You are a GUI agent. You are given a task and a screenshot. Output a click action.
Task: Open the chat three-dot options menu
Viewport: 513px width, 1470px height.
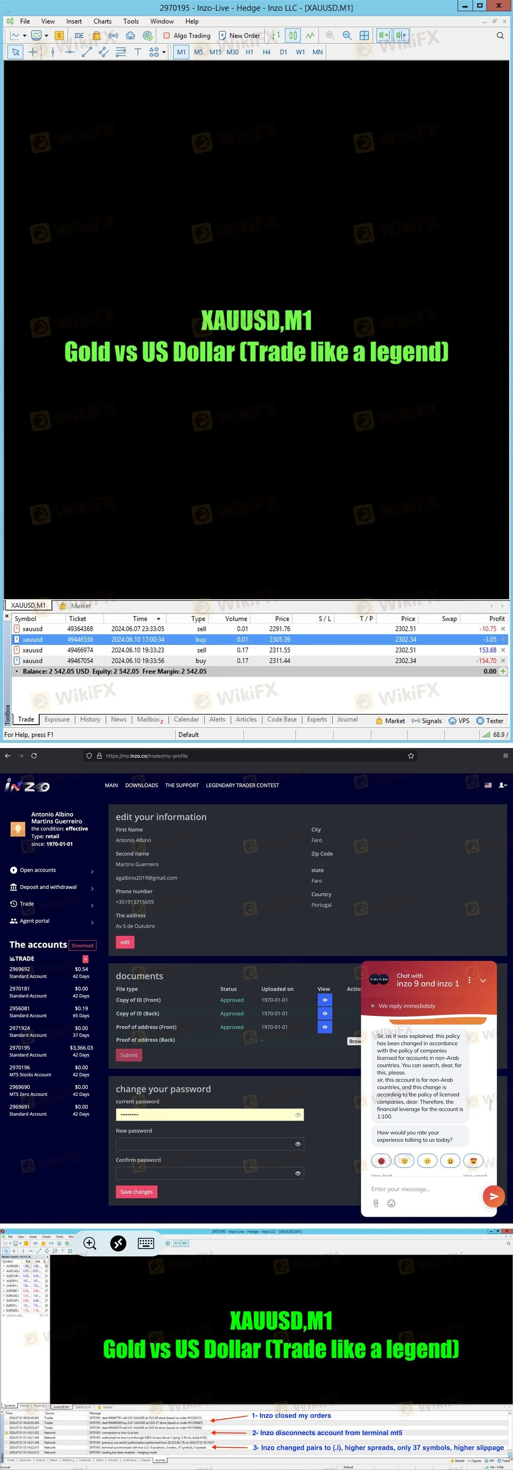tap(469, 980)
